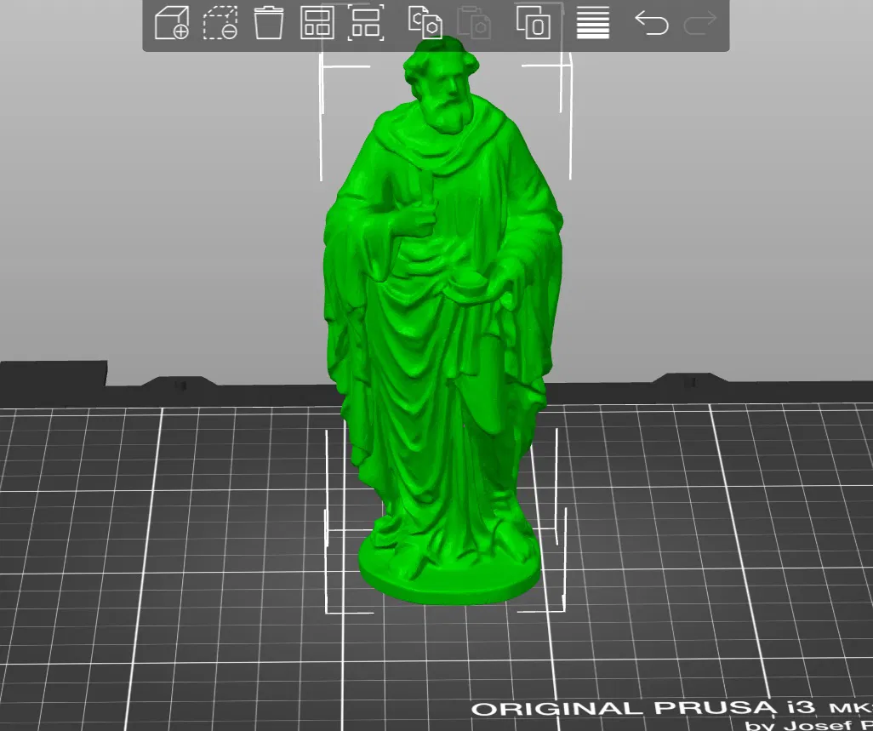This screenshot has width=873, height=731.
Task: Click the greyed-out Redo arrow
Action: [700, 23]
